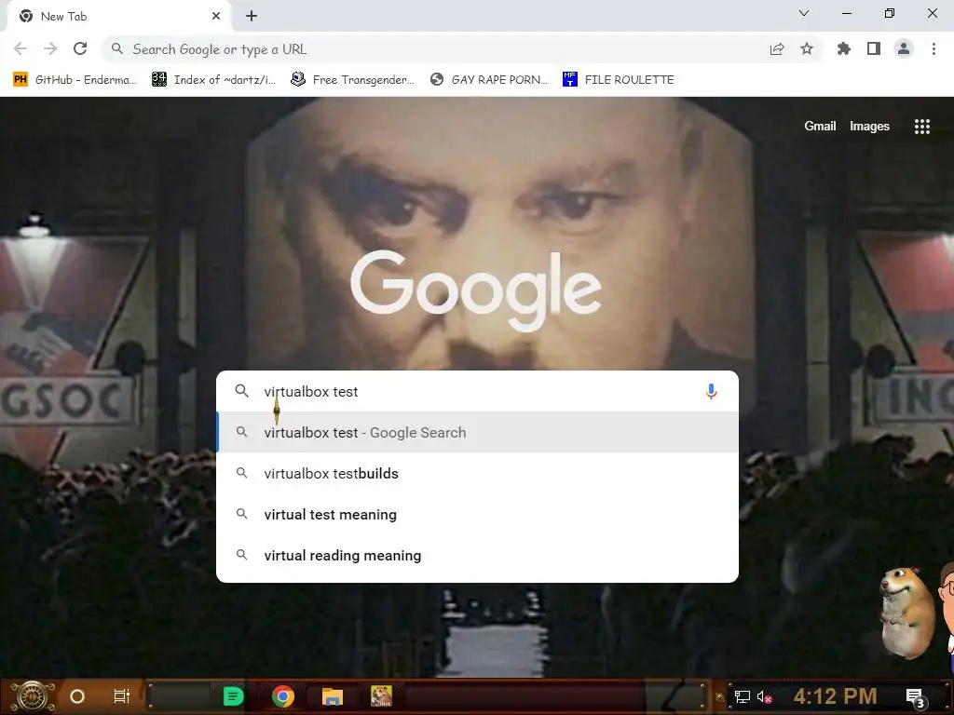
Task: Click the search box containing virtualbox test
Action: (x=478, y=392)
